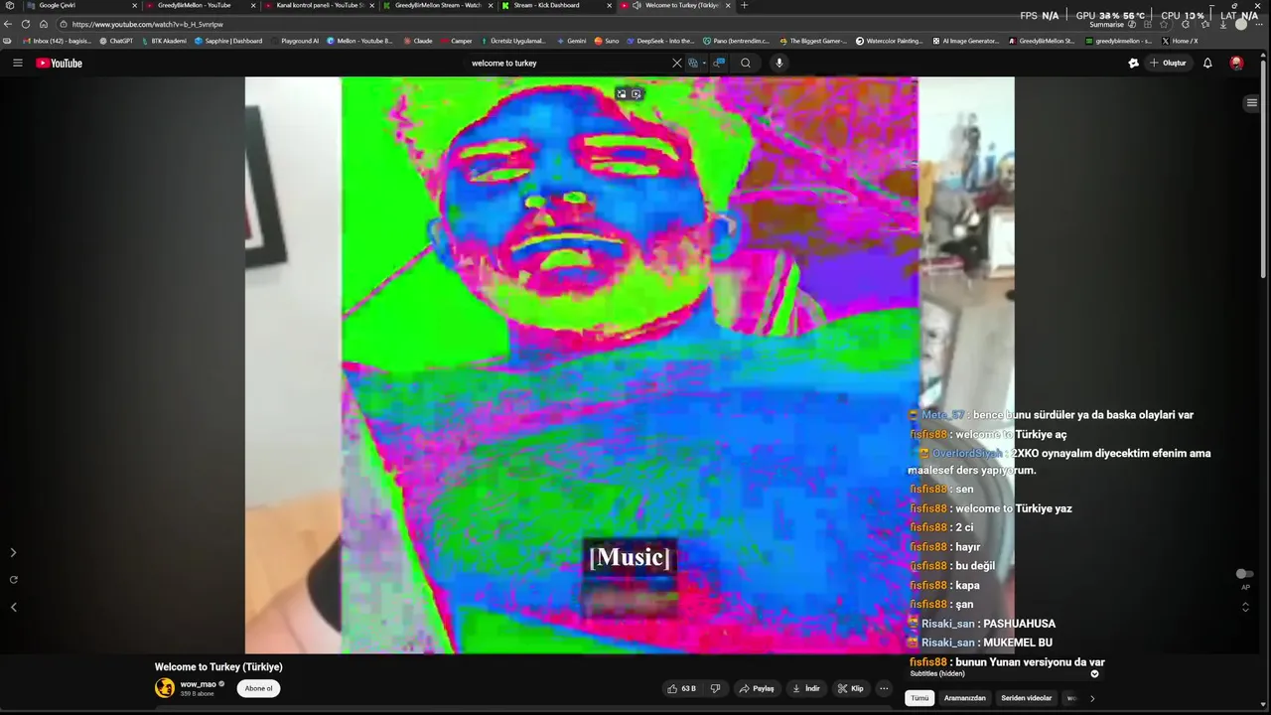Image resolution: width=1271 pixels, height=715 pixels.
Task: Click the YouTube logo home link
Action: tap(60, 63)
